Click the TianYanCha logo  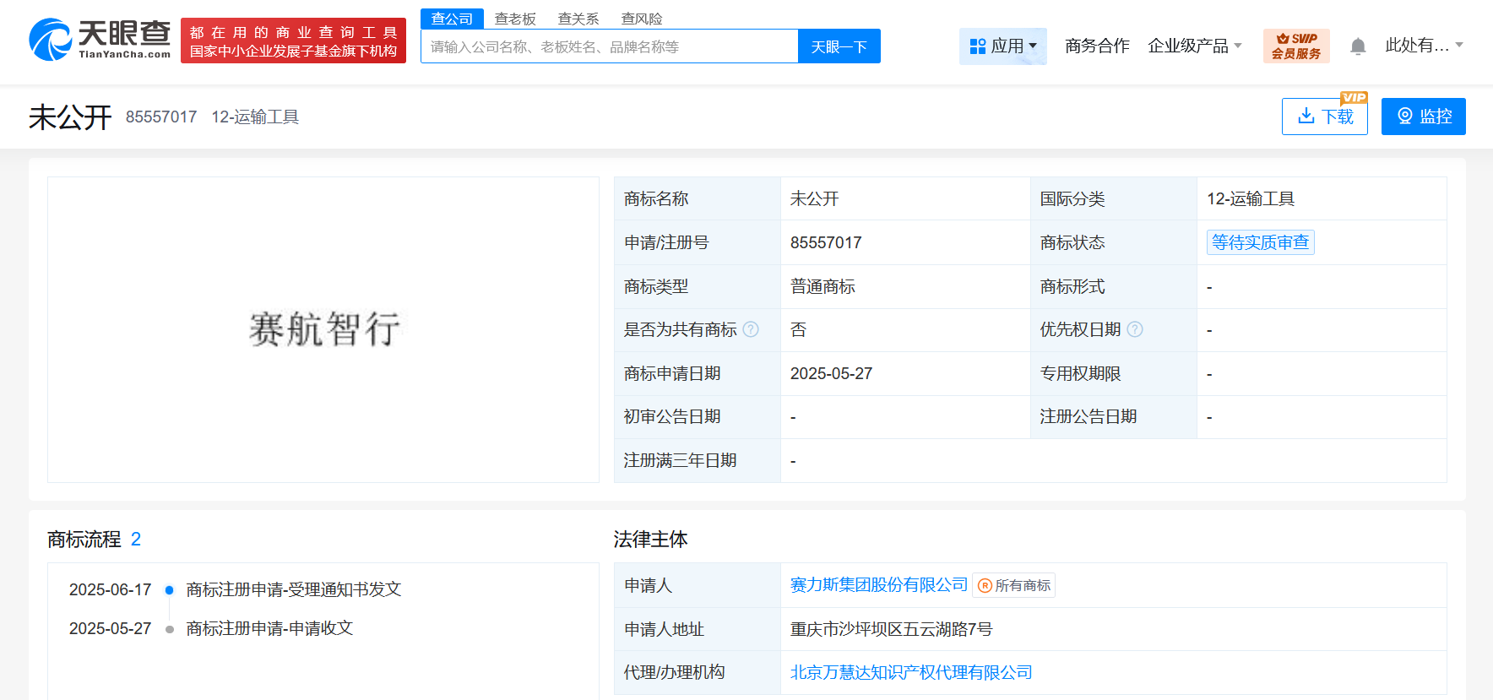(x=100, y=40)
